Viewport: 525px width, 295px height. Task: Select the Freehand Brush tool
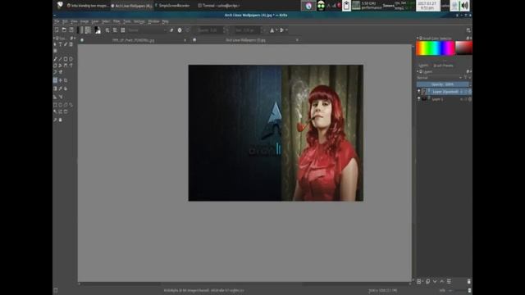pyautogui.click(x=55, y=59)
